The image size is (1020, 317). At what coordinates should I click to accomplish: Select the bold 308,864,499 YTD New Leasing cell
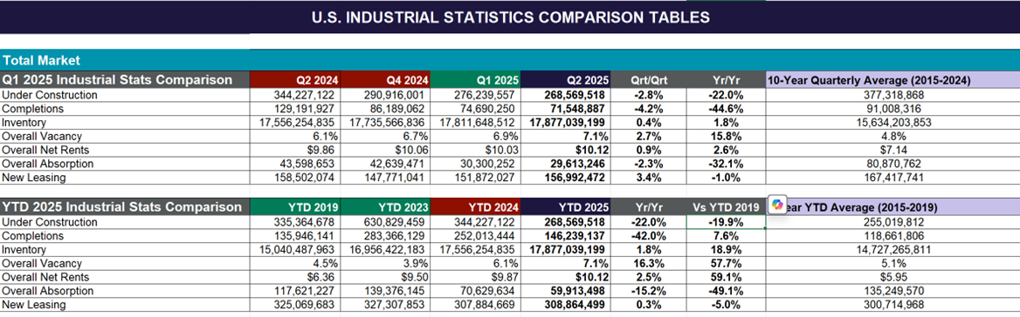pyautogui.click(x=566, y=304)
